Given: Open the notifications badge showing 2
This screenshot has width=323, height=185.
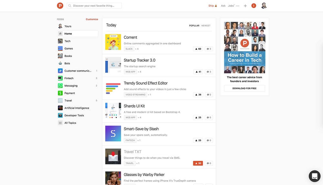Looking at the screenshot, I should coord(254,6).
